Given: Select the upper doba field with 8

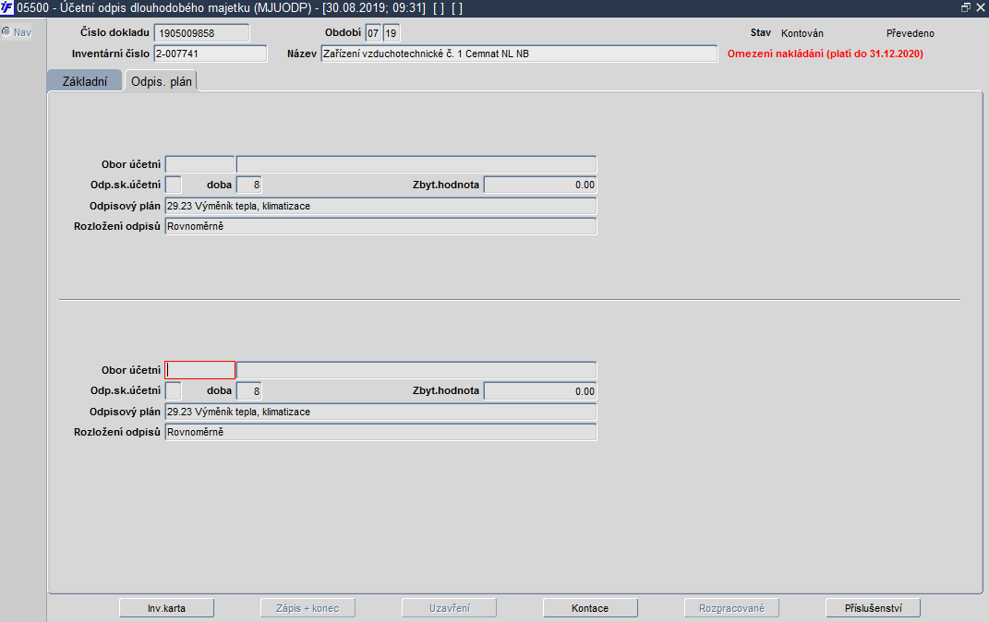Looking at the screenshot, I should [248, 185].
